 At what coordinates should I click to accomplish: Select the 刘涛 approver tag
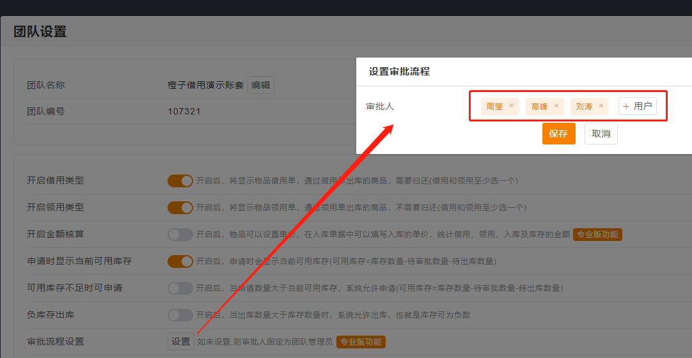[x=584, y=107]
